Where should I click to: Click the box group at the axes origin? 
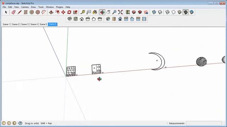71,71
